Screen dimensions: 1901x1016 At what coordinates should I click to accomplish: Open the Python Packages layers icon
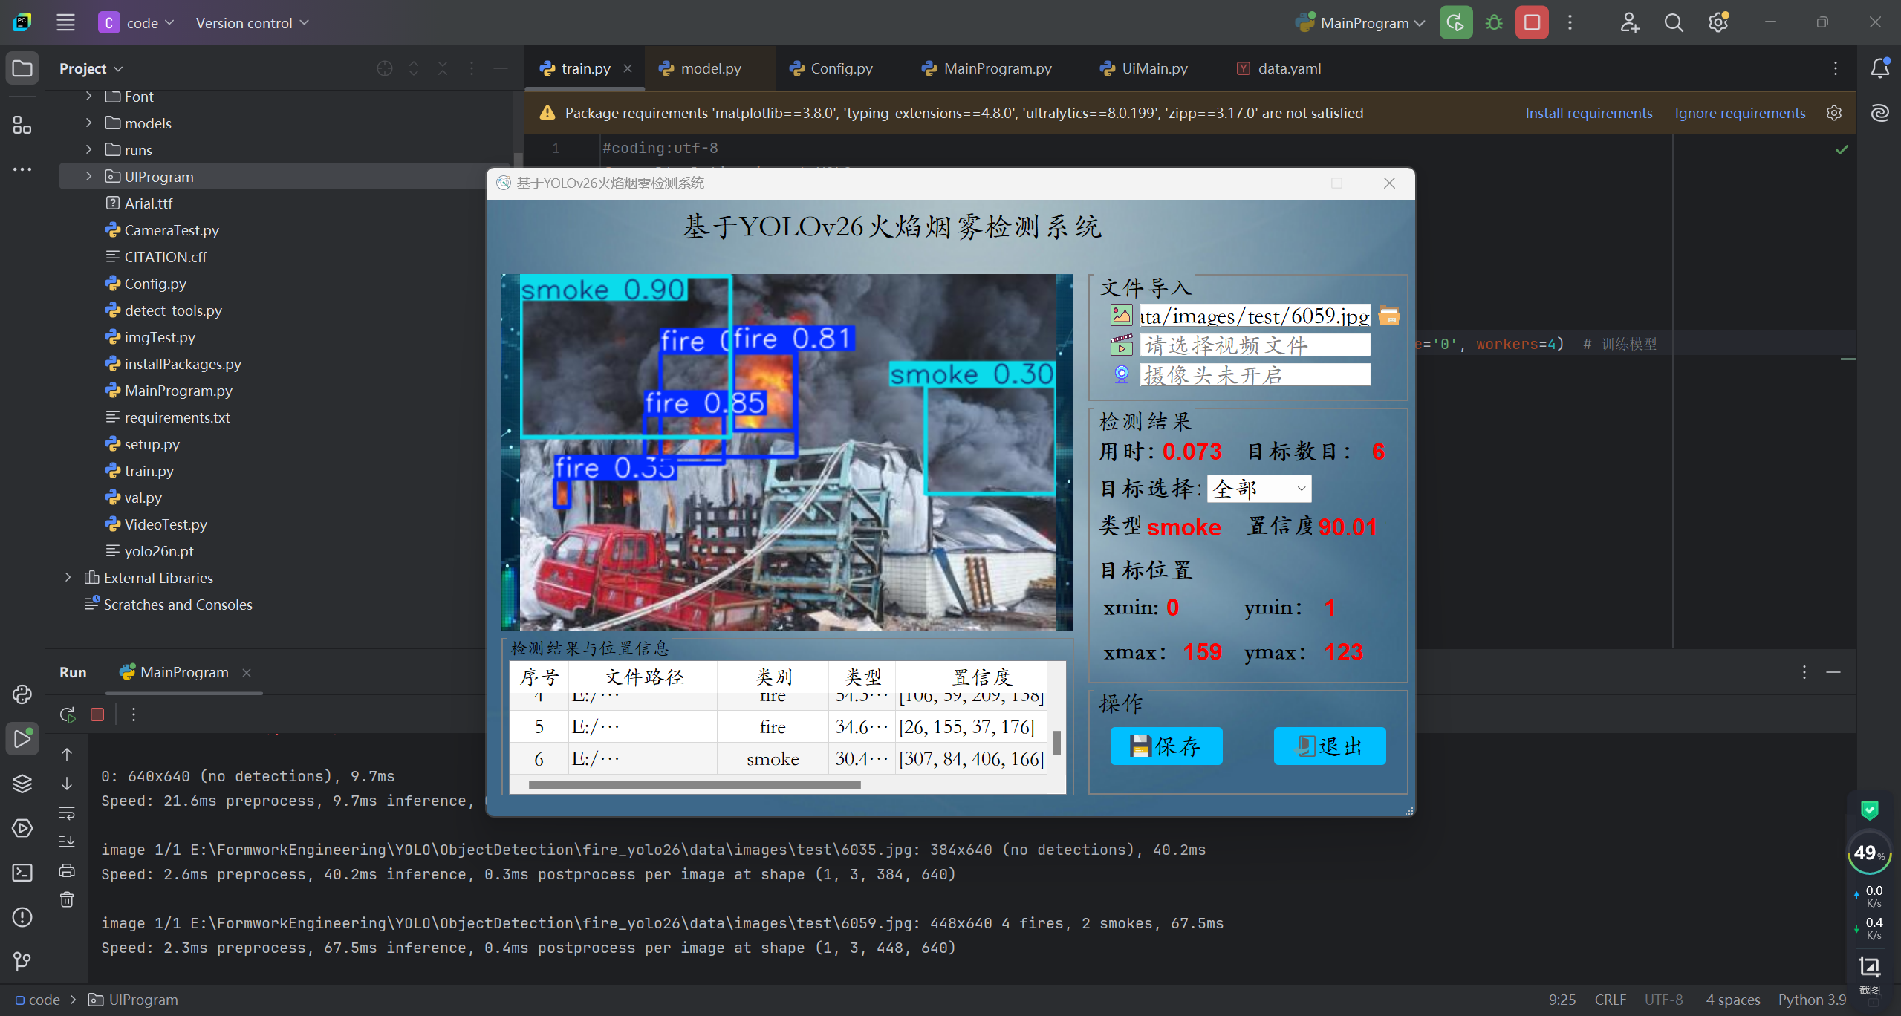click(x=22, y=784)
